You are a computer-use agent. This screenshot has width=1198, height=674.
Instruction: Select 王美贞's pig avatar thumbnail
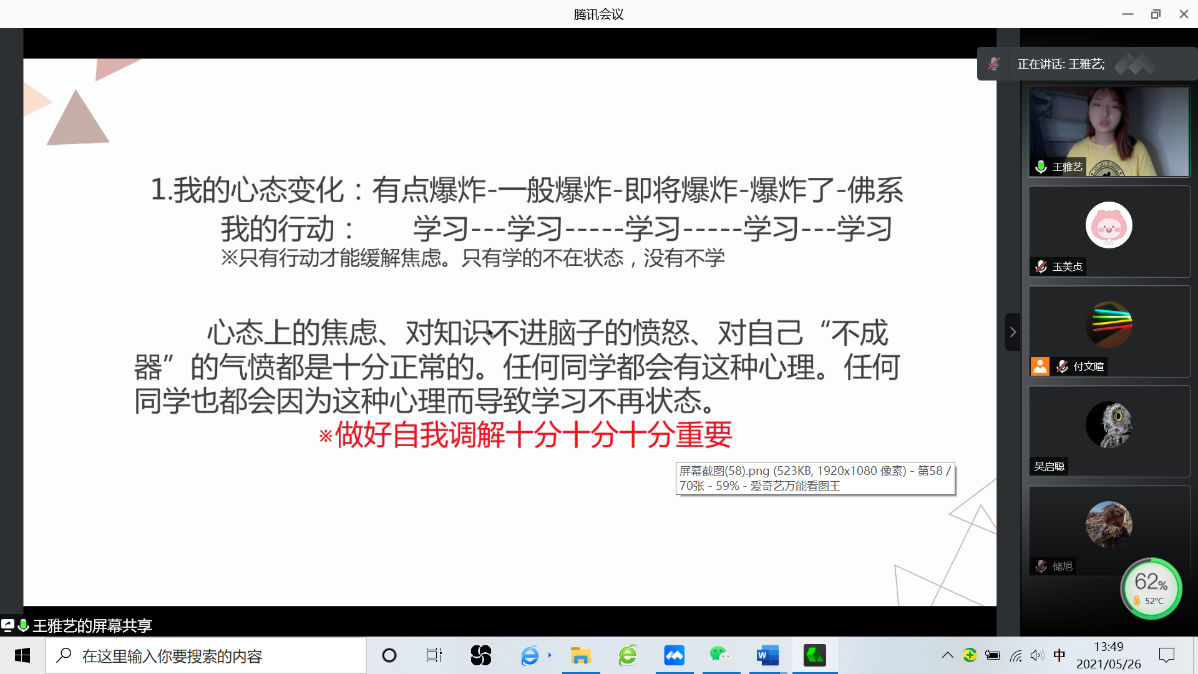coord(1109,225)
